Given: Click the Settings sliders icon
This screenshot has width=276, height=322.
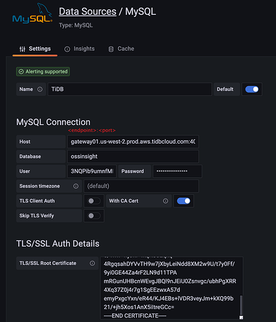Looking at the screenshot, I should (23, 49).
